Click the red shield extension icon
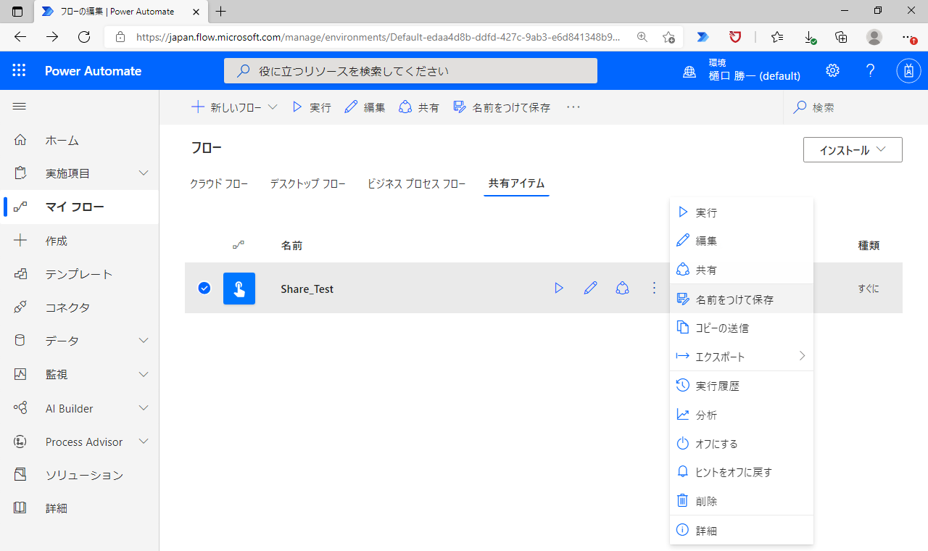 734,37
